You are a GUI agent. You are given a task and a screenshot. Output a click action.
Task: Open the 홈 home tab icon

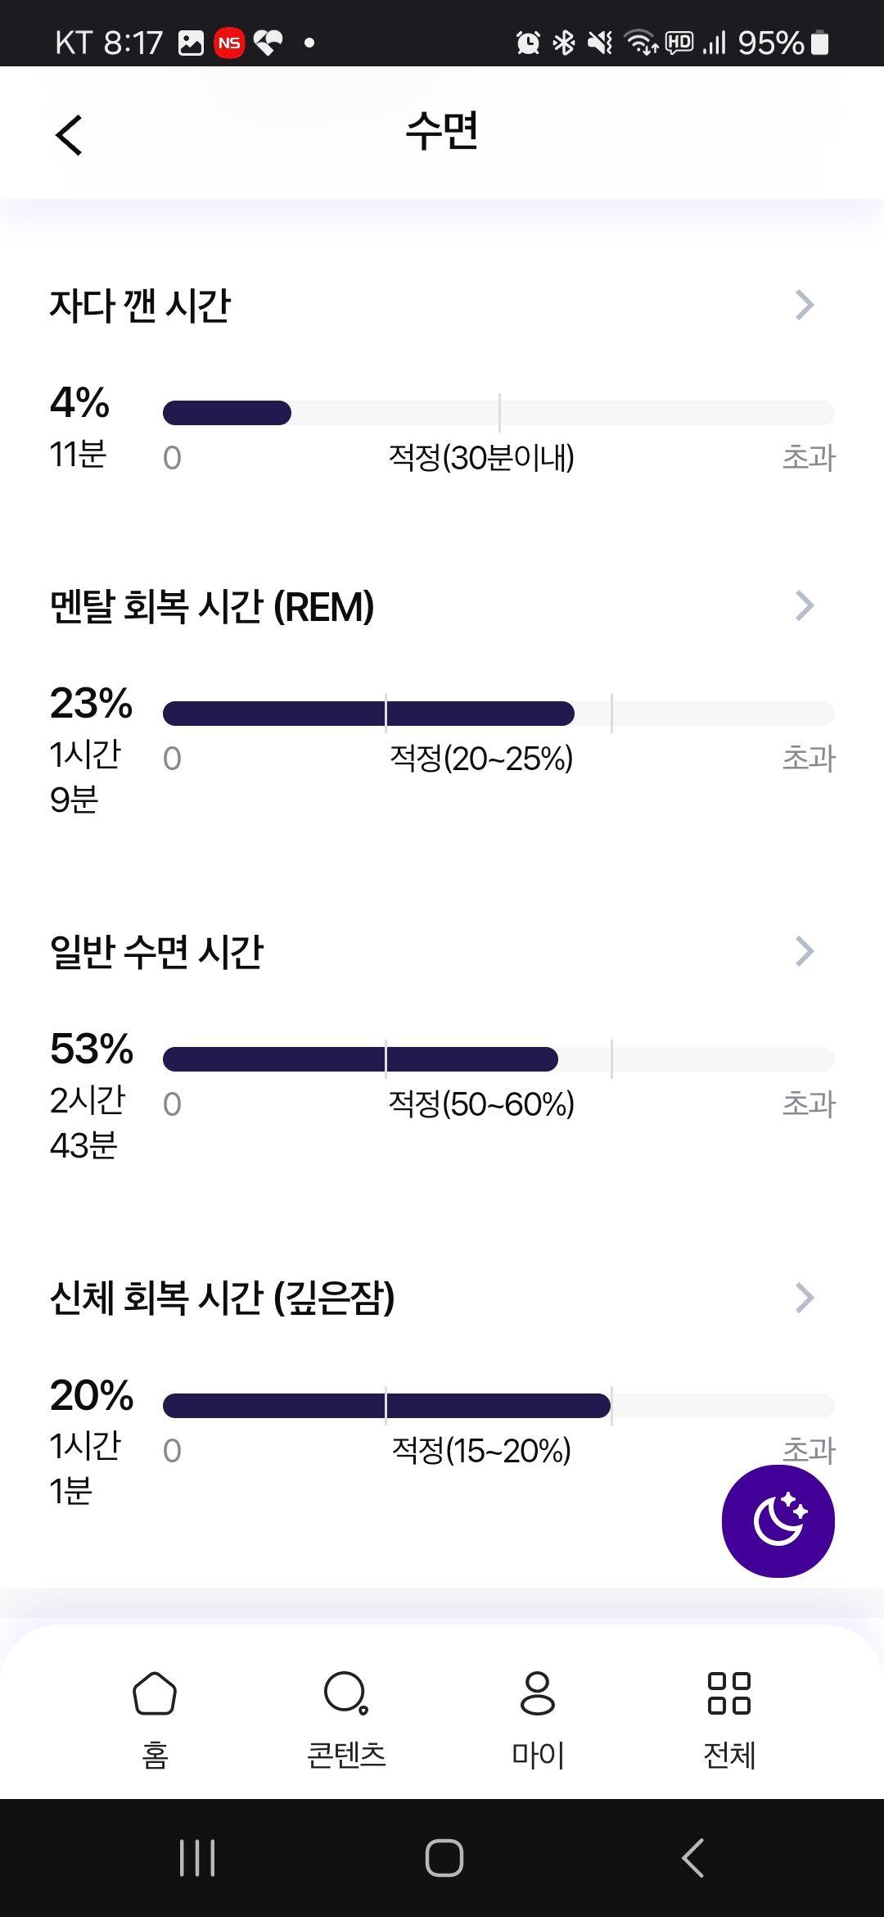coord(155,1693)
